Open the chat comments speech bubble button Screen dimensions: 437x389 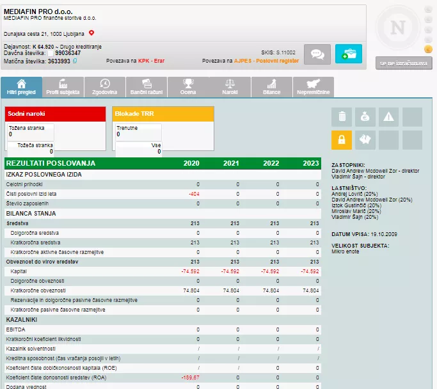317,54
